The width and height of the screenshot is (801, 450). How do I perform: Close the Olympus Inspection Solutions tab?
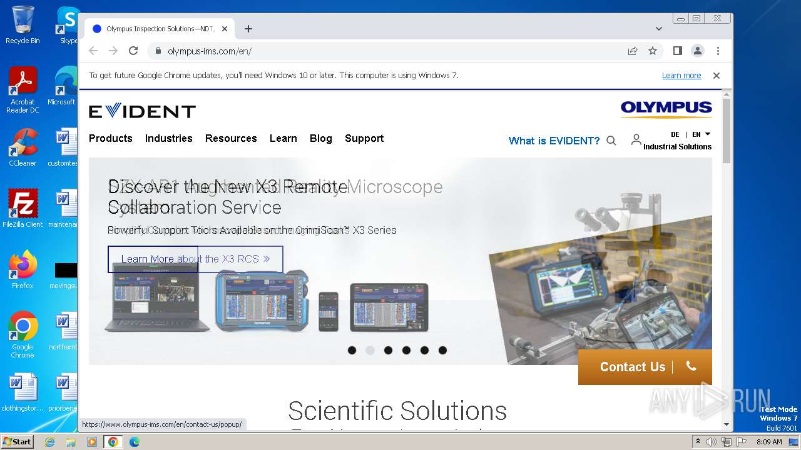225,29
